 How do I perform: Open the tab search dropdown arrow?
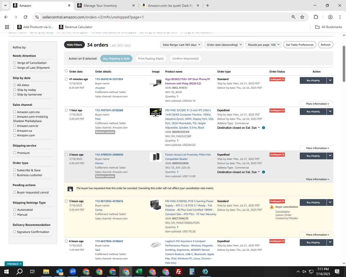(5, 5)
